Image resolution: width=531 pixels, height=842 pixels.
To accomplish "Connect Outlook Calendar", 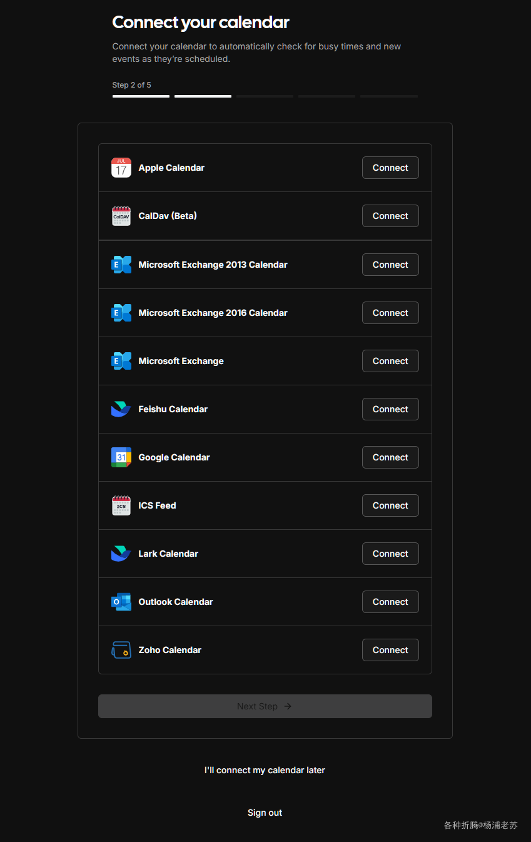I will [390, 602].
